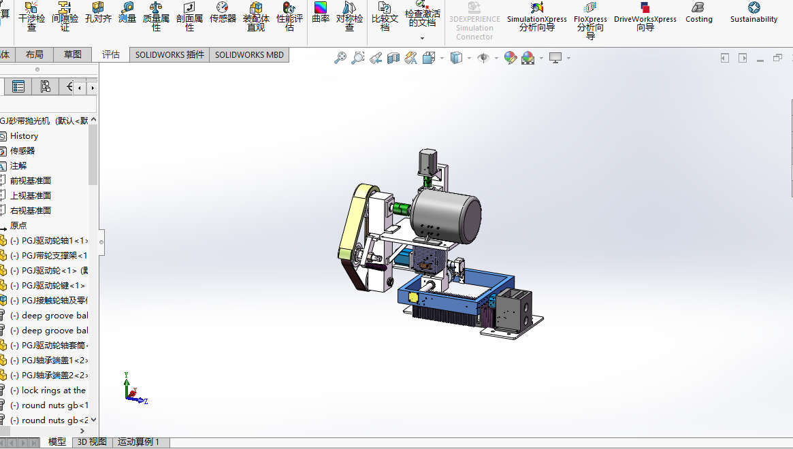Start the SimulationXpress analysis wizard

tap(536, 16)
